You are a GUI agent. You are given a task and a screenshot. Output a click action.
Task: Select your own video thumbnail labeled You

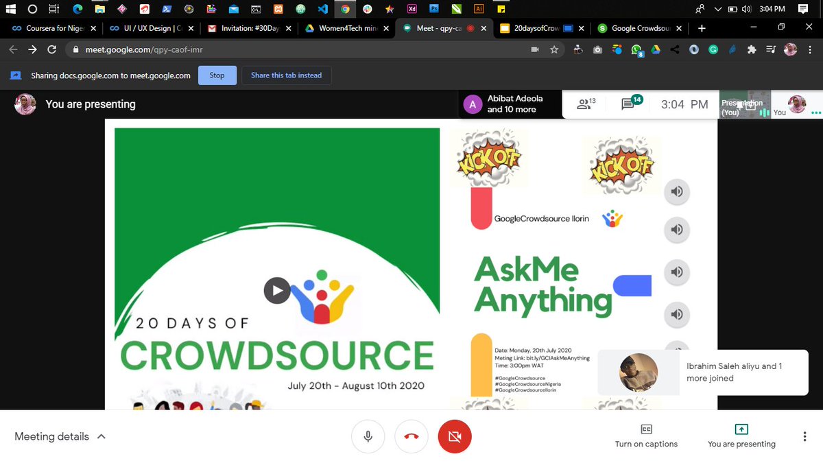[x=796, y=104]
